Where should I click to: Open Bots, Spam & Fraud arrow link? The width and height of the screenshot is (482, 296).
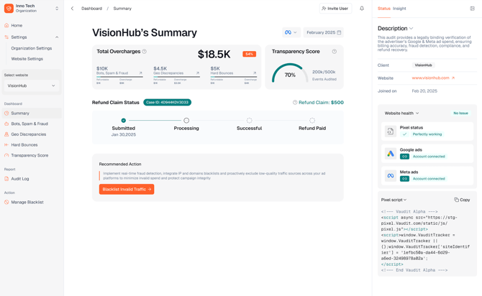[140, 73]
